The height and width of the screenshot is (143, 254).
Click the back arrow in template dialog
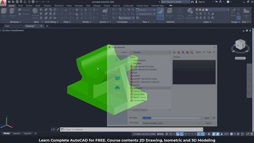[174, 52]
